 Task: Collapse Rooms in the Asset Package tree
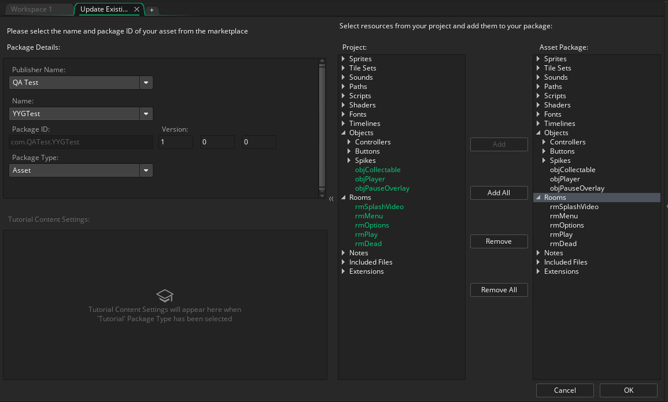(x=538, y=198)
